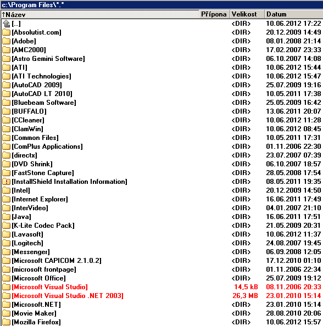This screenshot has width=323, height=326.
Task: Click the date 04.01.2007 21:10
Action: [294, 208]
